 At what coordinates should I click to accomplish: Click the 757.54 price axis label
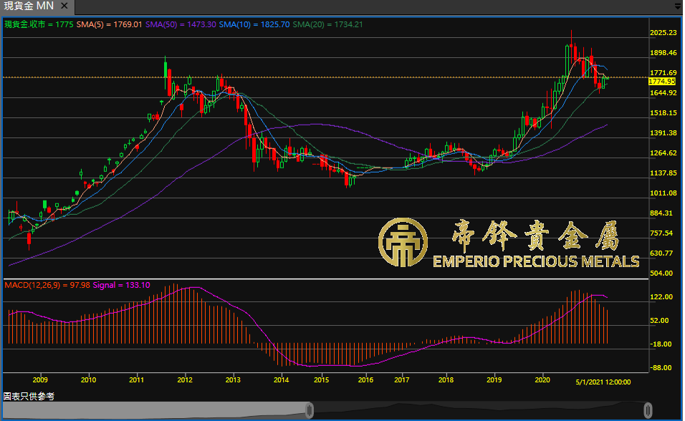click(x=661, y=233)
